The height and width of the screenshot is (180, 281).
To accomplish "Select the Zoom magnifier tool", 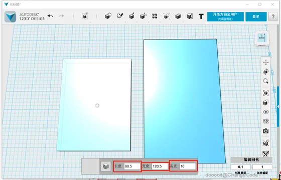I will pos(266,81).
